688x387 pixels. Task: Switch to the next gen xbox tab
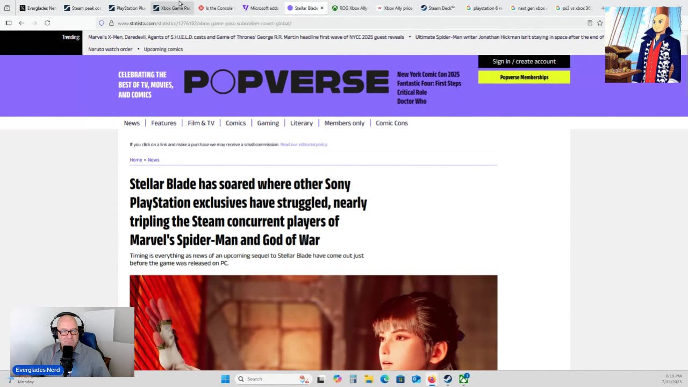528,8
